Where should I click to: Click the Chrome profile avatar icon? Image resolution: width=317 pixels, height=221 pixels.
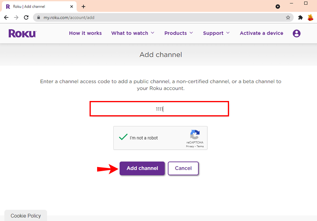pyautogui.click(x=310, y=17)
